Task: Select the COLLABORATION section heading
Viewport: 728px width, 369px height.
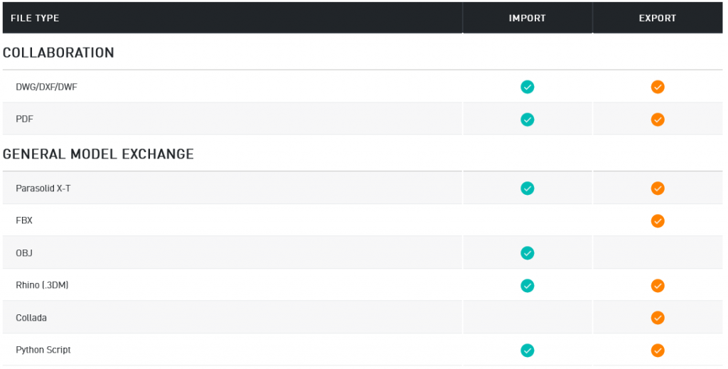Action: [x=58, y=53]
